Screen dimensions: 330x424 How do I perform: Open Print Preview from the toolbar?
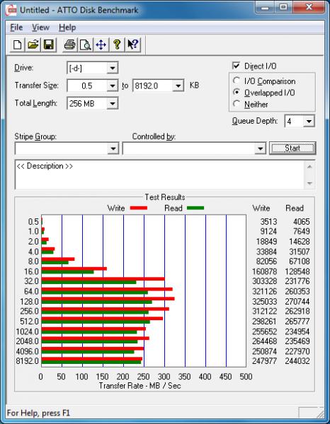pos(86,45)
